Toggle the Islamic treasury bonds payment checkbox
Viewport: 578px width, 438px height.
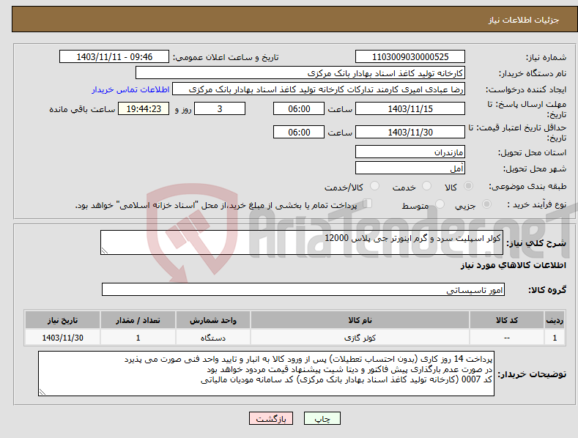click(x=368, y=204)
